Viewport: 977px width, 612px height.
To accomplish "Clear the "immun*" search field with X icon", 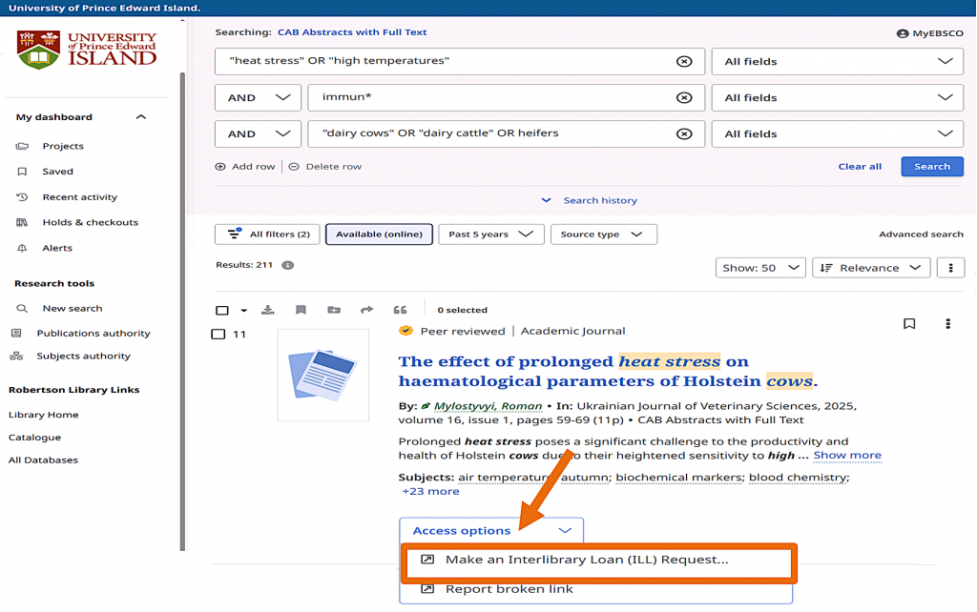I will tap(684, 97).
